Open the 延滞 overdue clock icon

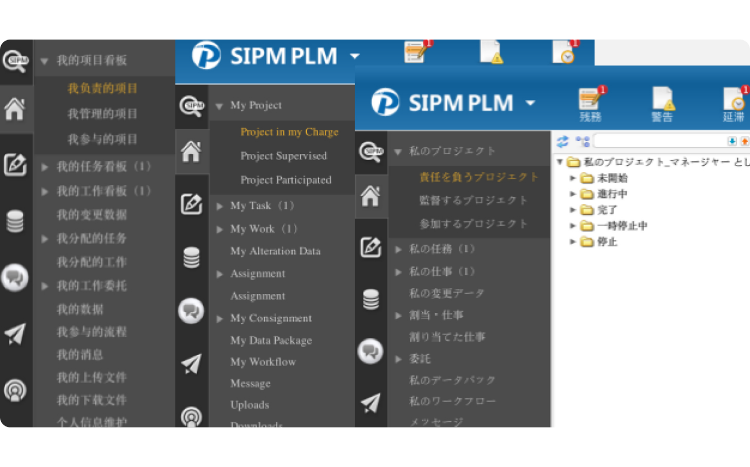(x=735, y=105)
